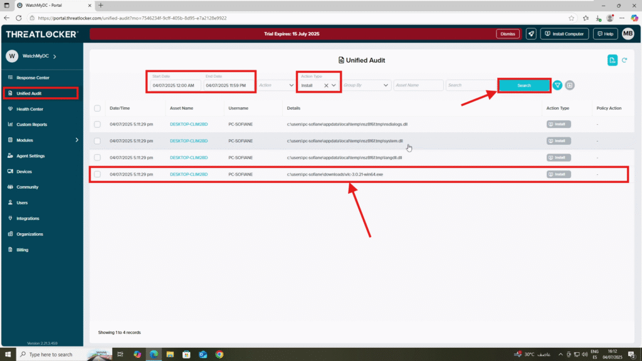
Task: Click the Community people icon
Action: [10, 187]
